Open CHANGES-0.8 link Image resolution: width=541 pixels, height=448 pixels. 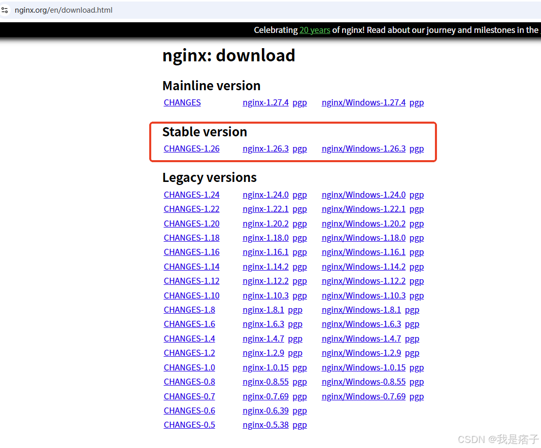coord(189,382)
